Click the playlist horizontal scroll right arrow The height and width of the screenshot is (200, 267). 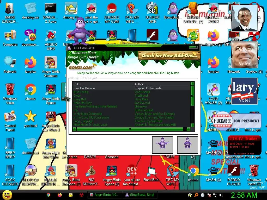coord(188,129)
